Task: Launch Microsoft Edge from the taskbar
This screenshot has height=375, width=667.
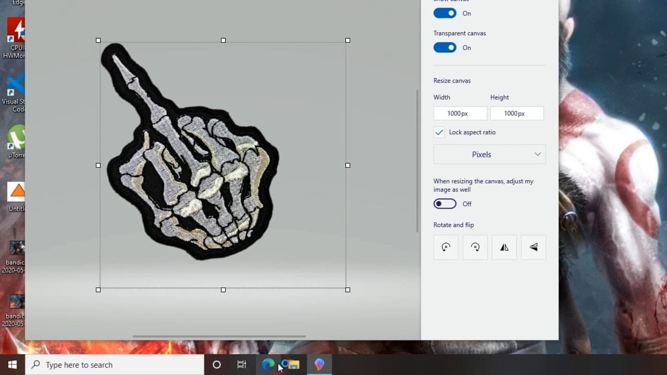Action: tap(268, 365)
